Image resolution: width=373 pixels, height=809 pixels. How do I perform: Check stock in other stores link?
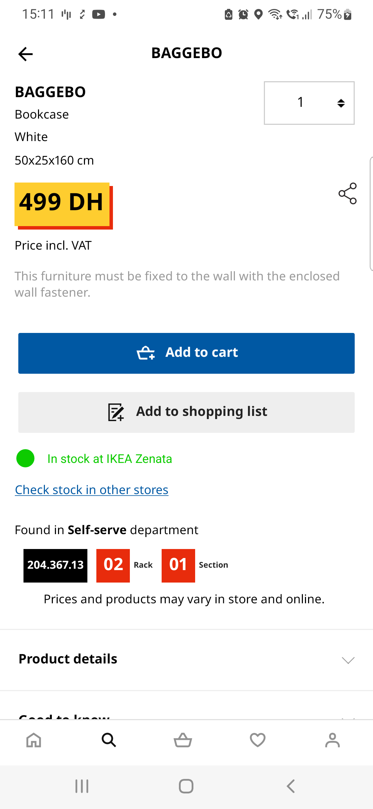92,490
